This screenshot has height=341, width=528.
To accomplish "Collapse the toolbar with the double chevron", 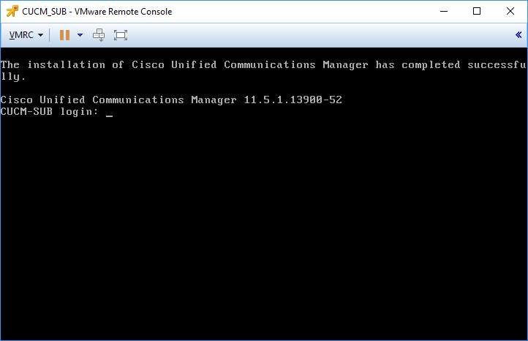I will coord(518,34).
